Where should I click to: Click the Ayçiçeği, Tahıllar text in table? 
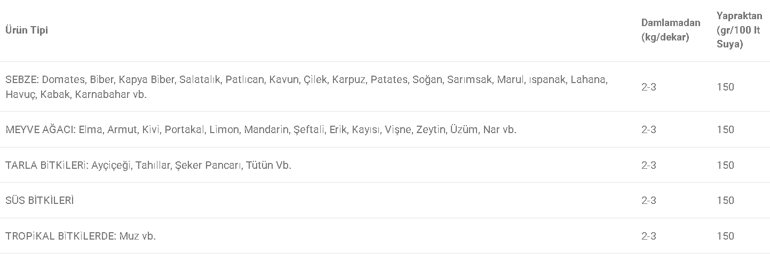pos(131,165)
